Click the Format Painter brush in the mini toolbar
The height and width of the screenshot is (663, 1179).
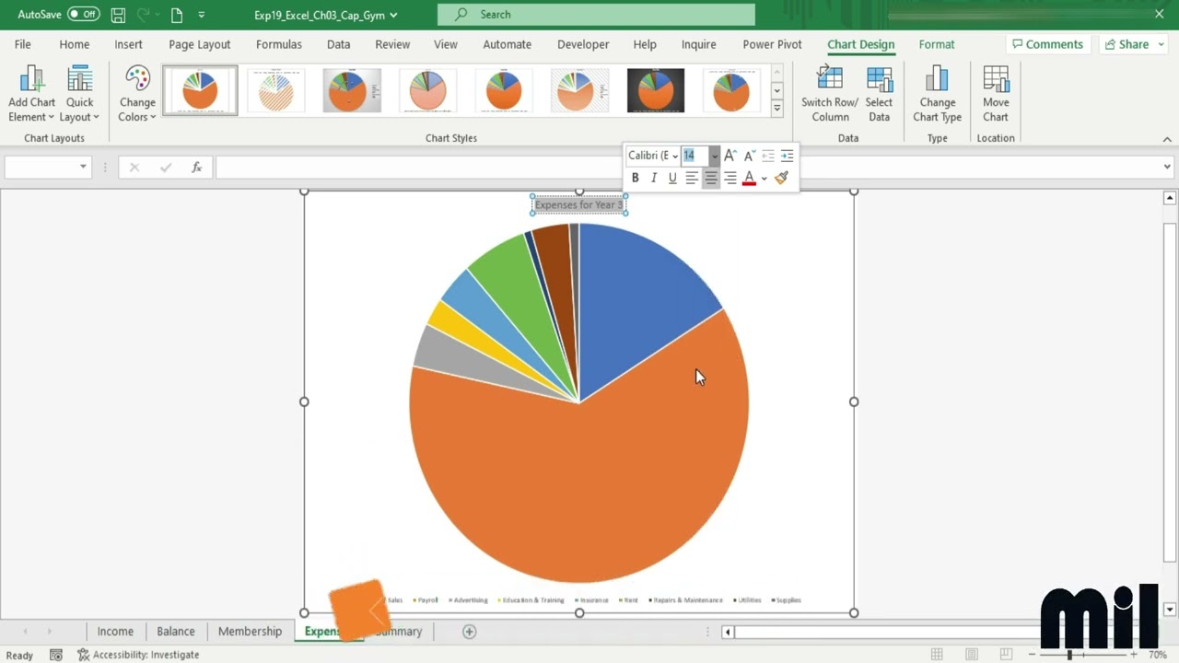coord(782,178)
